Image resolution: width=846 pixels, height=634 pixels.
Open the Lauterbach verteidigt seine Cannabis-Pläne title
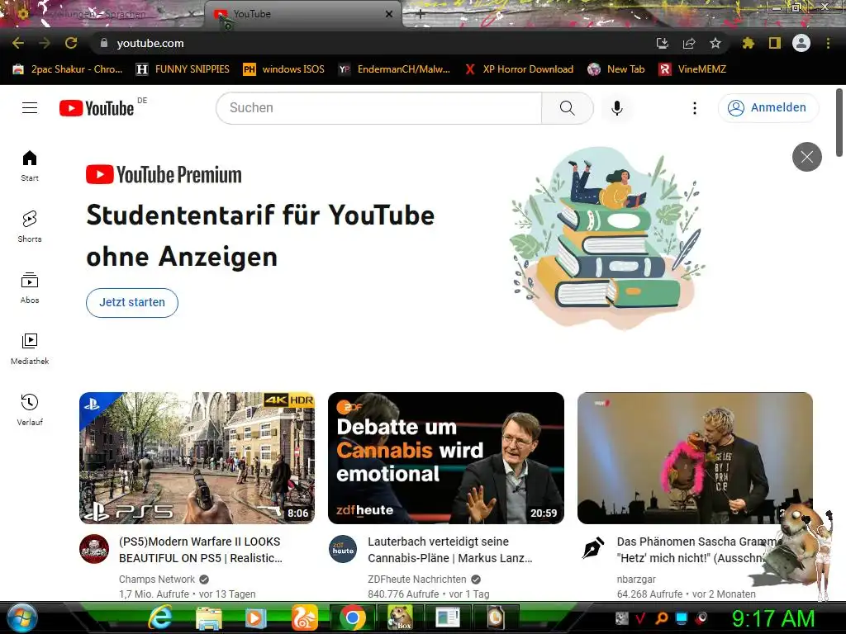coord(450,549)
